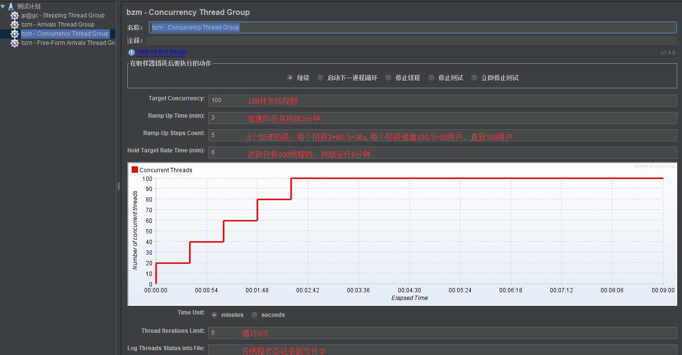This screenshot has width=682, height=355.
Task: Open the Help on this plugin link
Action: click(x=161, y=52)
